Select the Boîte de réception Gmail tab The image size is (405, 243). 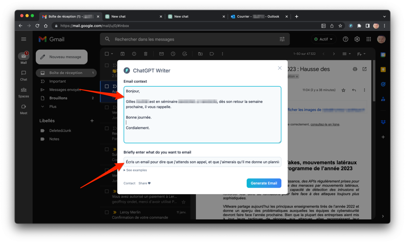(x=70, y=17)
